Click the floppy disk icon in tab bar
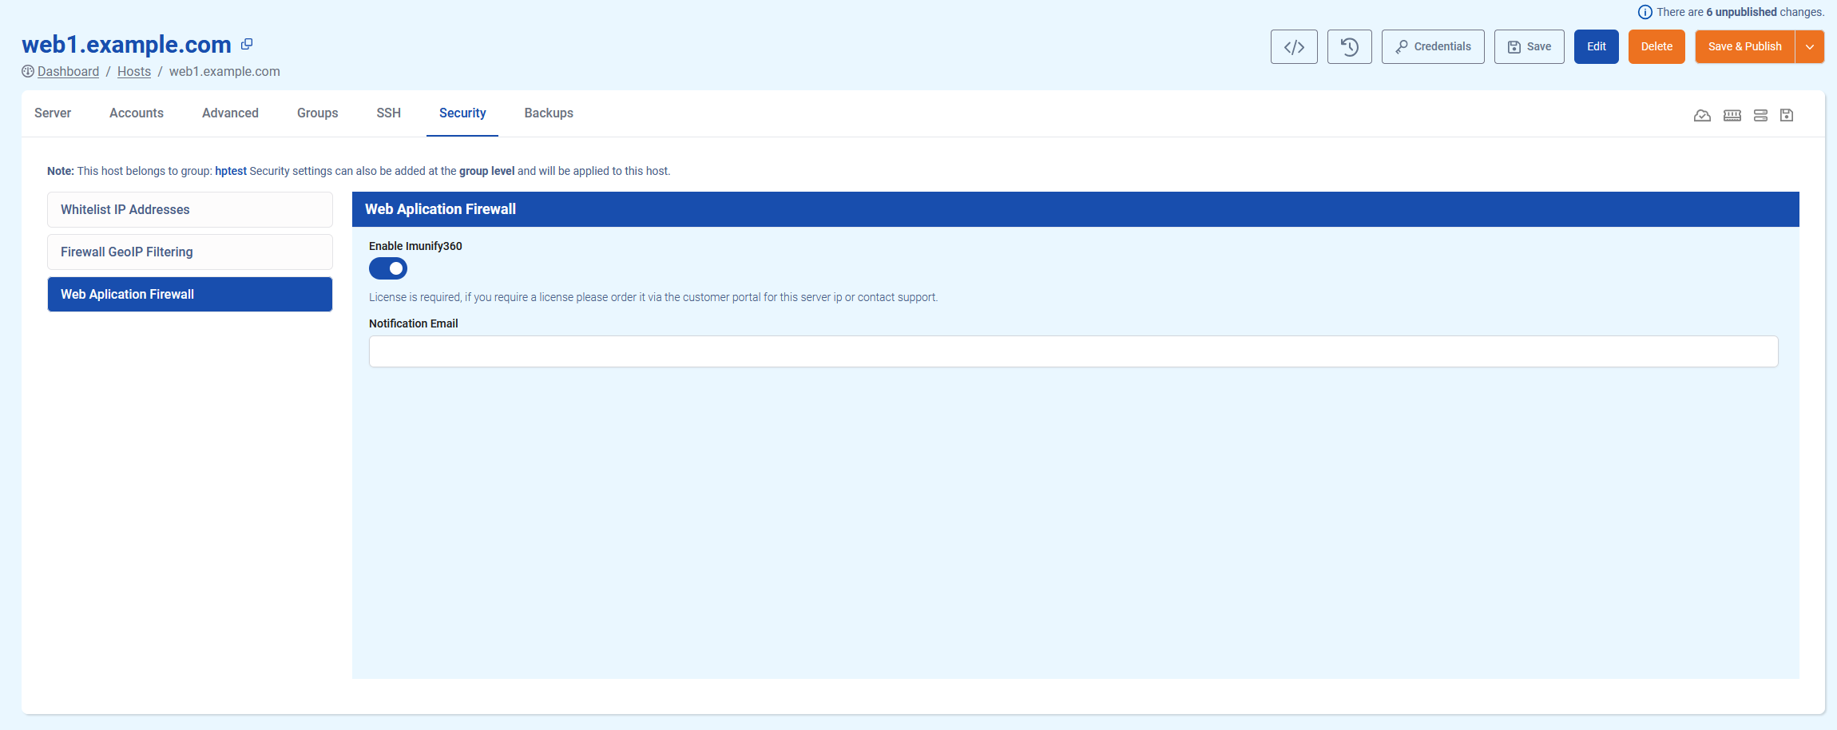This screenshot has height=730, width=1837. (1787, 116)
